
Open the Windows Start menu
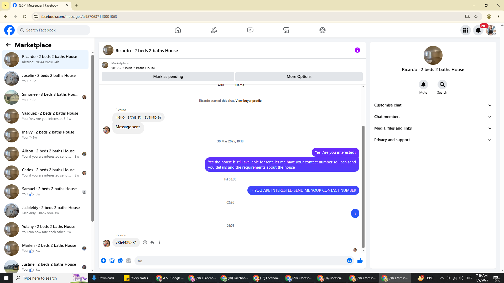[6, 278]
